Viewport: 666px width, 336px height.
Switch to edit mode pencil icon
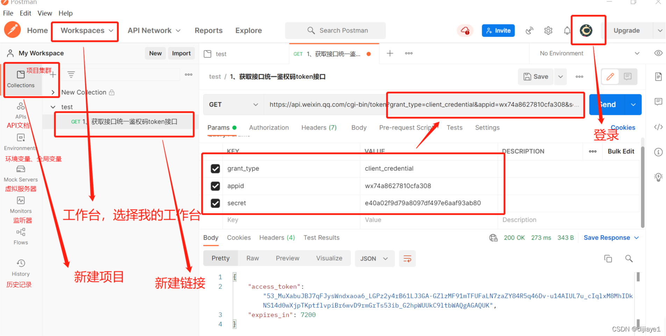point(610,77)
